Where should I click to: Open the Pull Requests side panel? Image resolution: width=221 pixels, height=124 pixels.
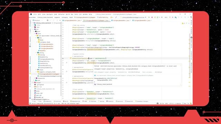[x=30, y=42]
